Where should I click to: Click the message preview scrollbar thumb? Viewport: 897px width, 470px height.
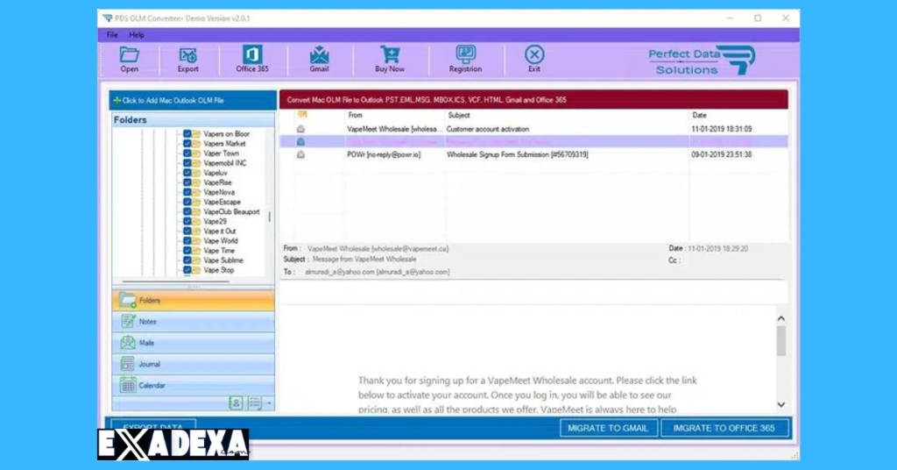click(x=780, y=342)
